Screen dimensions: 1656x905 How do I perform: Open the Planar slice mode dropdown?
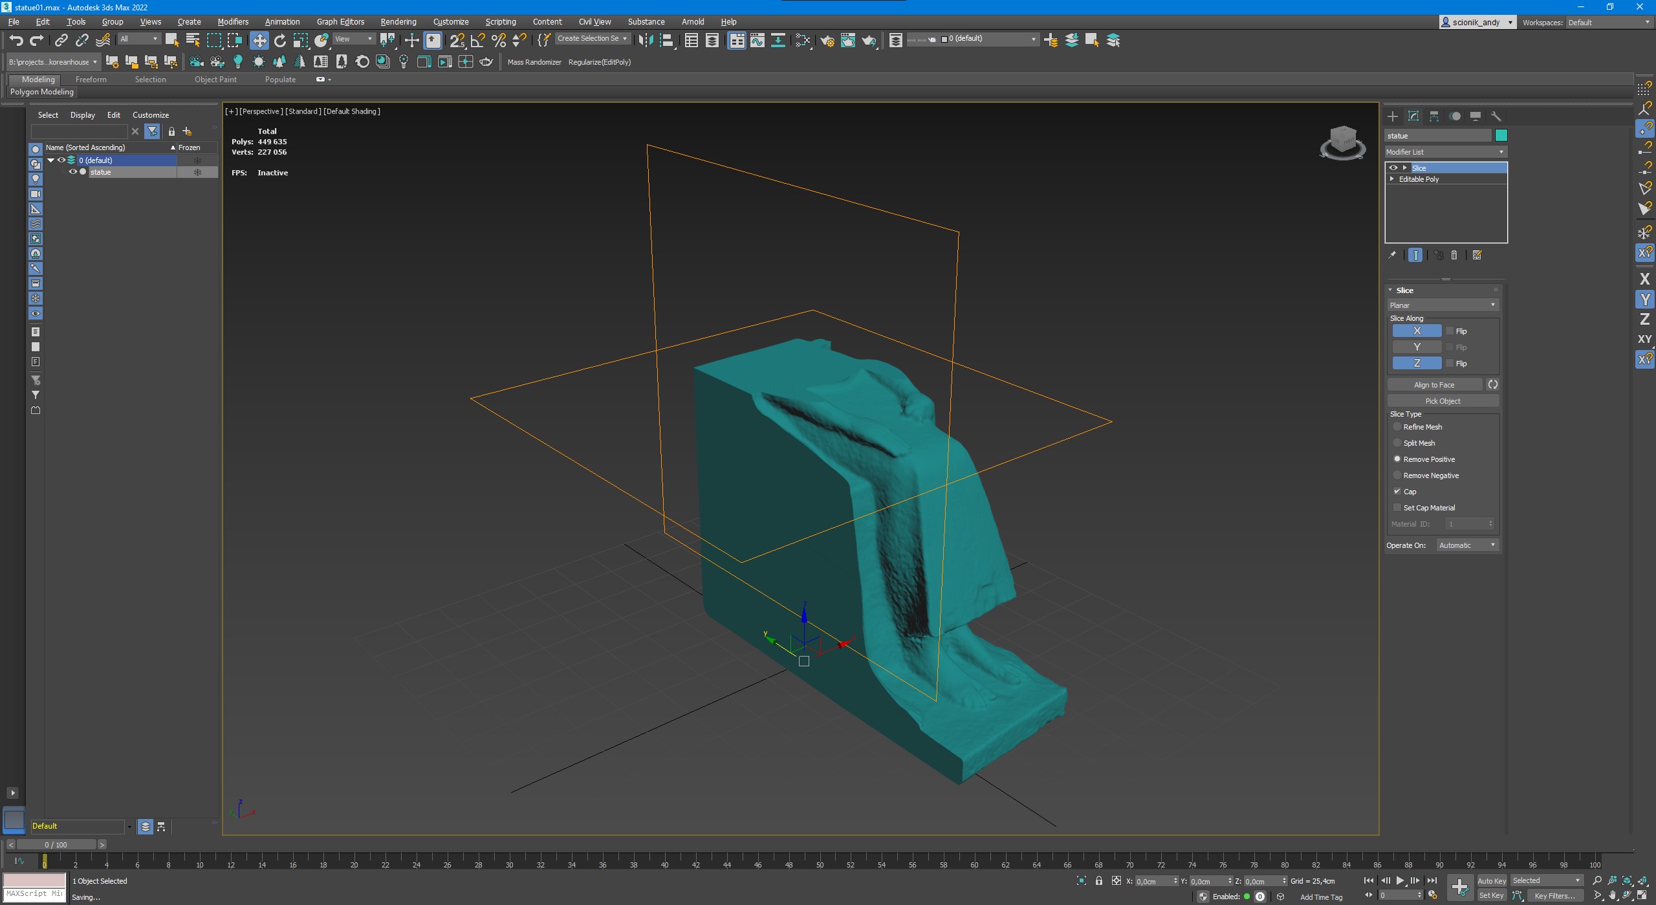pyautogui.click(x=1443, y=305)
